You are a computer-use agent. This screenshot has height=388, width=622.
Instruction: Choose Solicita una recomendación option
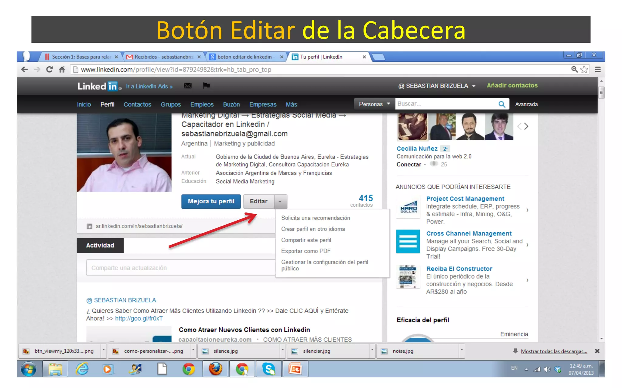coord(316,218)
